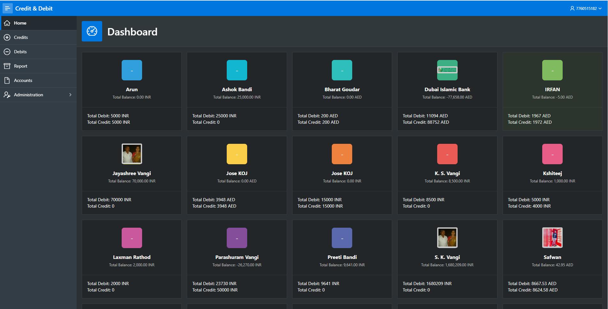Click the Dashboard gauge icon
The width and height of the screenshot is (608, 309).
pyautogui.click(x=92, y=31)
